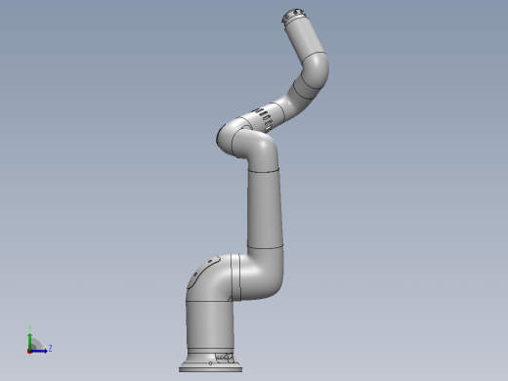508x381 pixels.
Task: Select the final wrist link cylinder
Action: 306,38
